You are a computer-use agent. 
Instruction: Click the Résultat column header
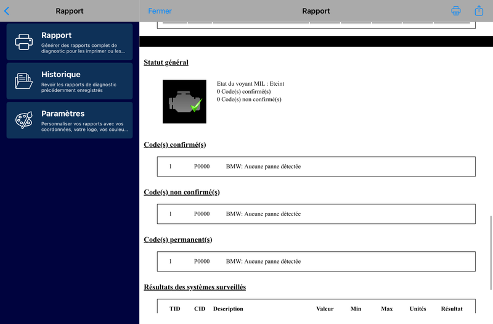[452, 309]
